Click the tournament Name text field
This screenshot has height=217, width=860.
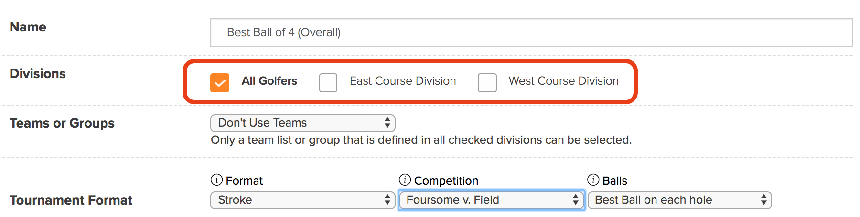tap(531, 32)
